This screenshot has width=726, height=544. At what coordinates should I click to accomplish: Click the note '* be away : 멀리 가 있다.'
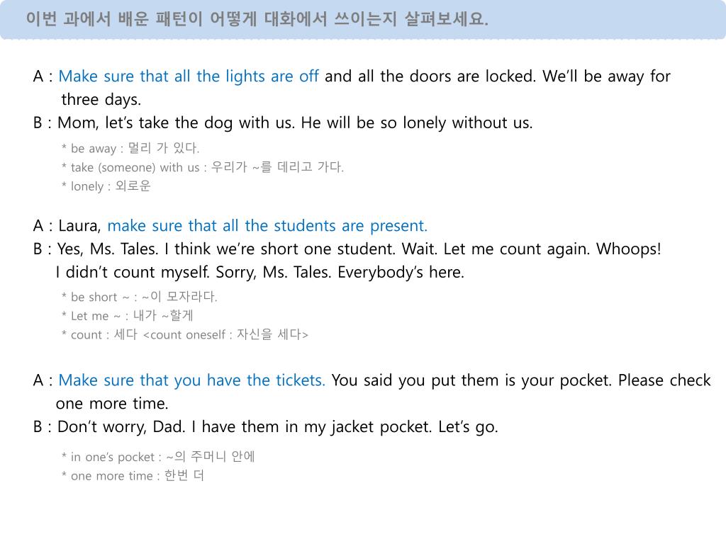point(130,148)
